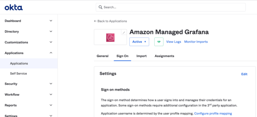Expand the Settings sidebar menu chevron

pyautogui.click(x=51, y=115)
